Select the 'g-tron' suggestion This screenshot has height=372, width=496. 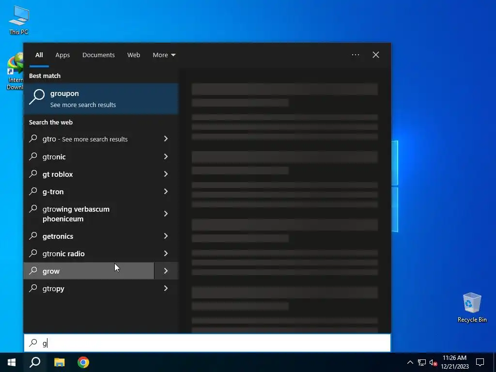point(89,191)
